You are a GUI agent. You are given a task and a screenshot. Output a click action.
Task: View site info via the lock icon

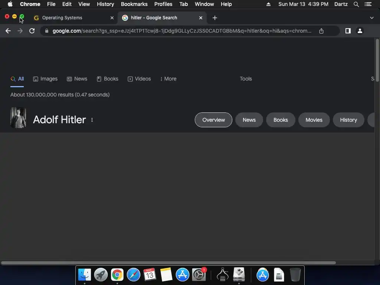(x=47, y=31)
